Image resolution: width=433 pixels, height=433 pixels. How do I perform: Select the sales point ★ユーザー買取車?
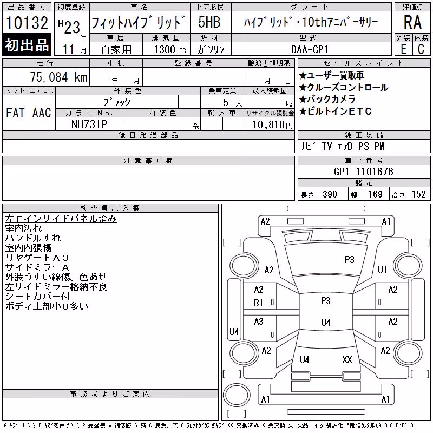coord(331,75)
